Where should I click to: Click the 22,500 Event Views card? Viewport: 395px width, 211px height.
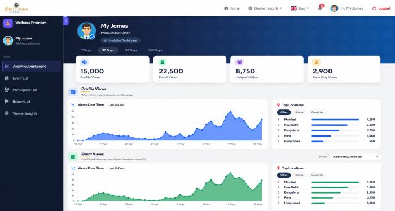click(190, 69)
